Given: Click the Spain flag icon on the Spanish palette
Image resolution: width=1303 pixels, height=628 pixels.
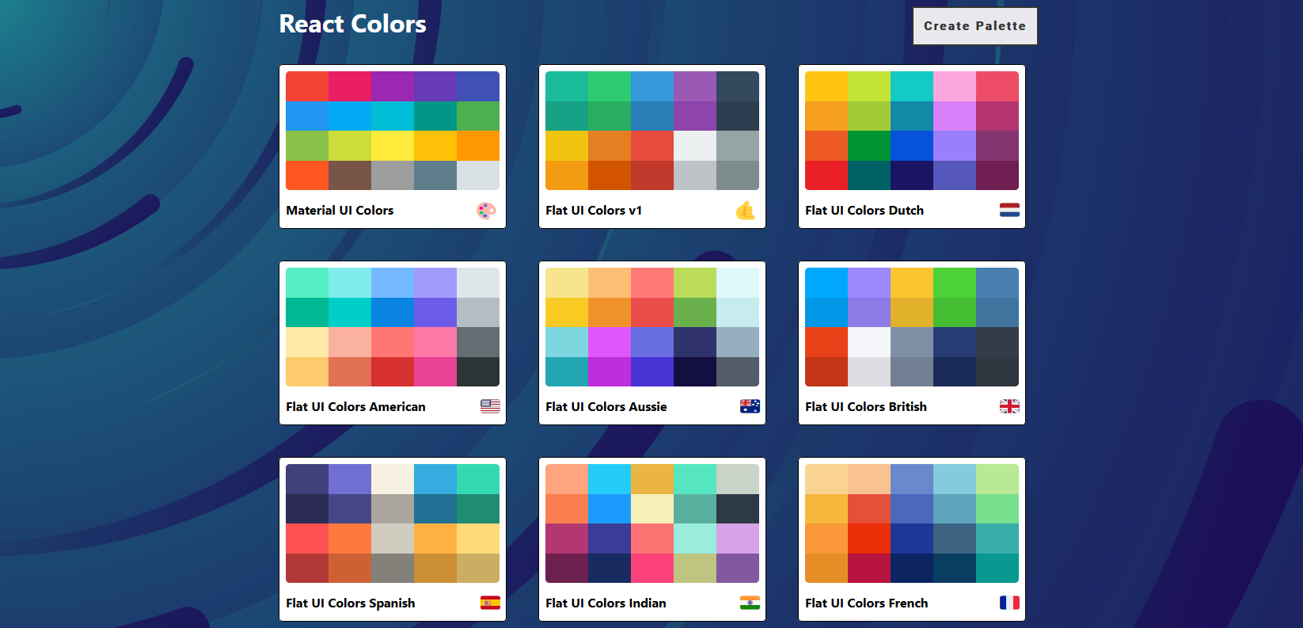Looking at the screenshot, I should [x=490, y=603].
